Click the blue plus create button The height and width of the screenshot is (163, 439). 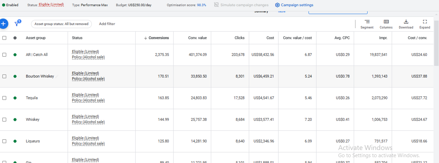tap(3, 24)
